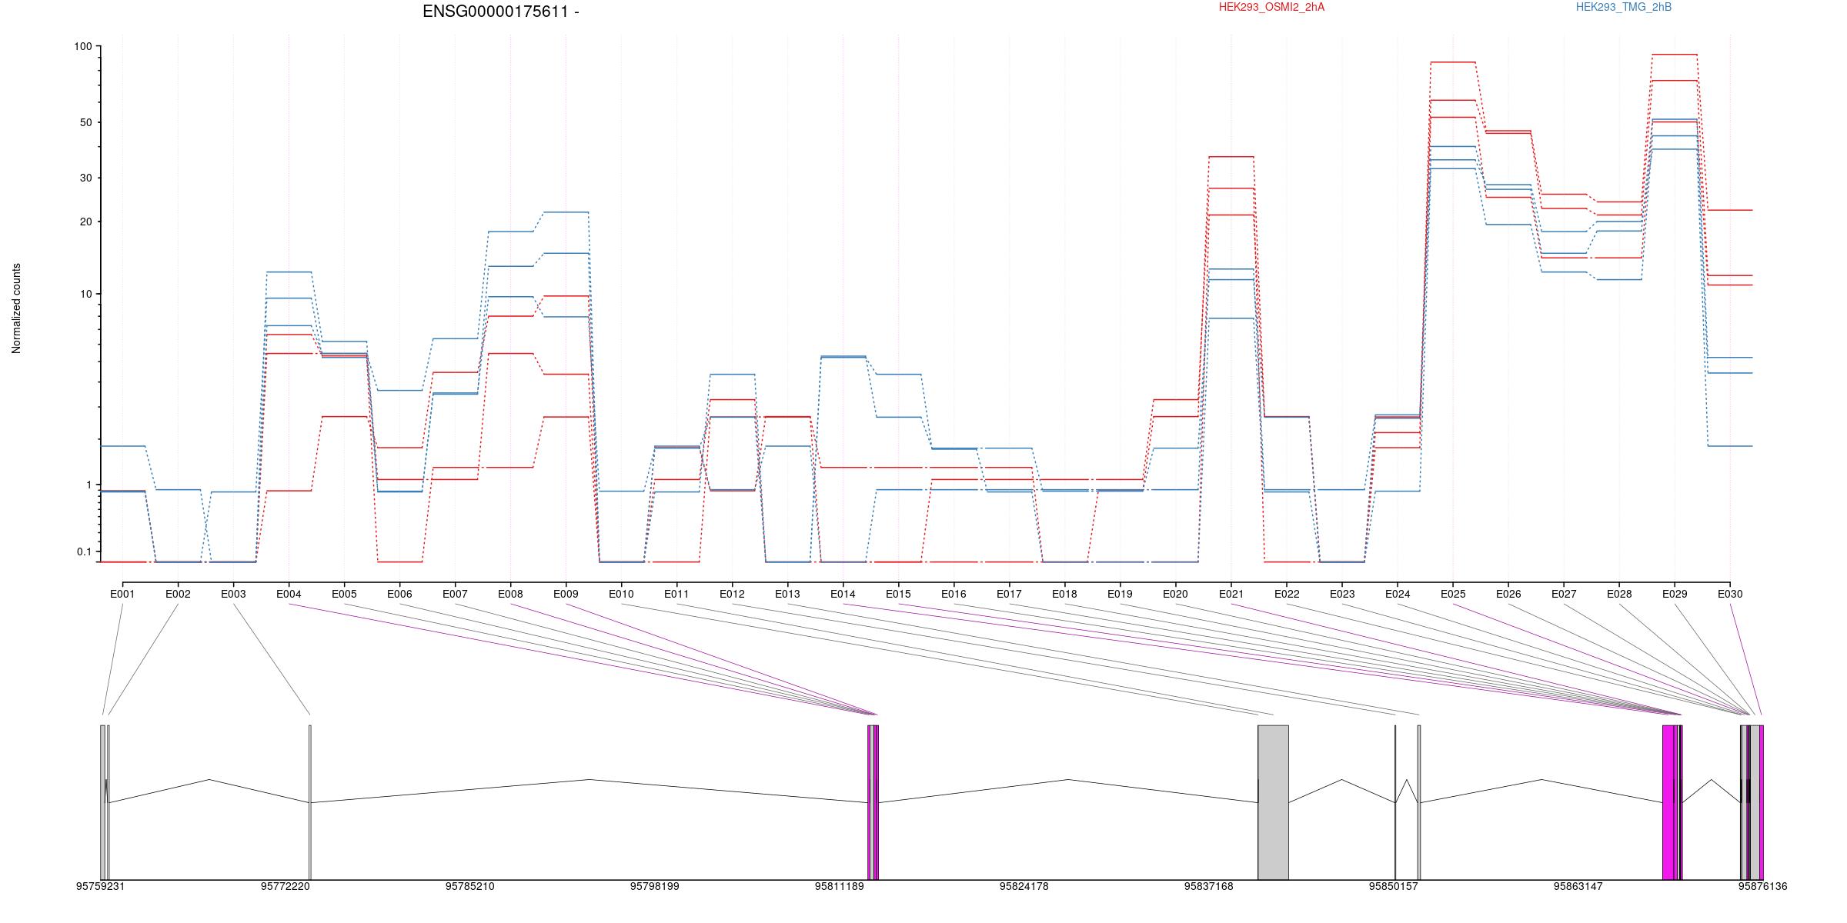The width and height of the screenshot is (1847, 923).
Task: Click y-axis tick value 100
Action: (82, 47)
